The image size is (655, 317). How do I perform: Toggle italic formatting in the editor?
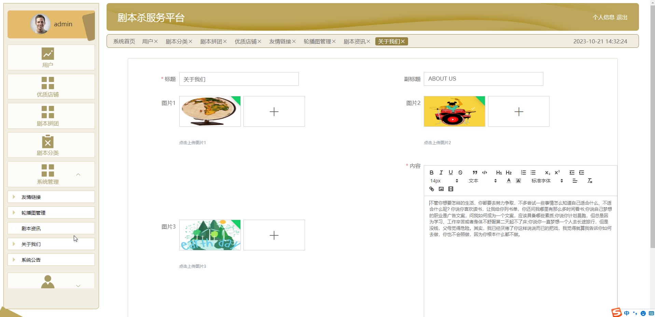point(441,173)
